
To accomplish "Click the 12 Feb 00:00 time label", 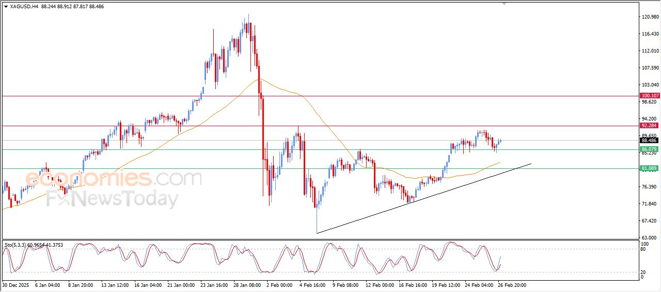I will pos(380,285).
